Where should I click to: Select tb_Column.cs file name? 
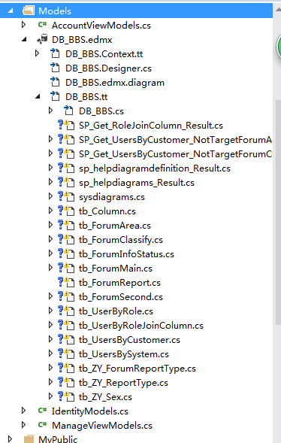click(107, 211)
